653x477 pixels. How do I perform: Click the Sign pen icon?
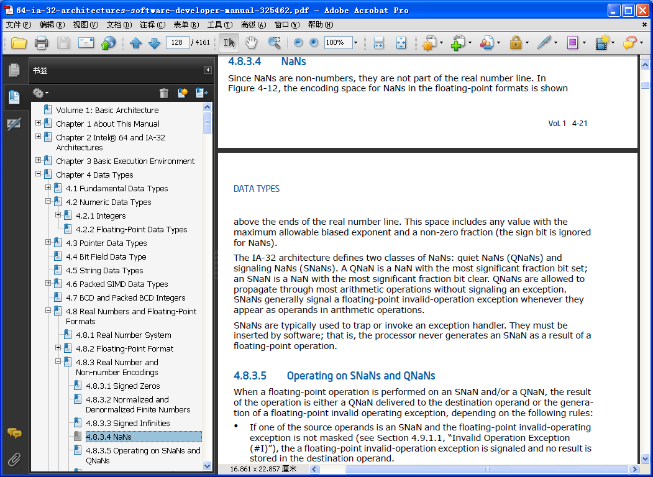click(544, 43)
